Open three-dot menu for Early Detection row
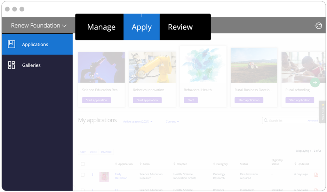 pos(93,175)
